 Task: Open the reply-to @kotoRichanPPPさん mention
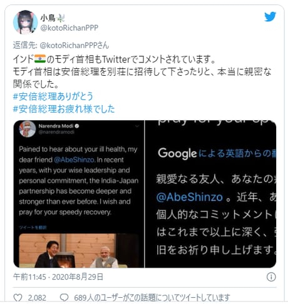[x=75, y=45]
